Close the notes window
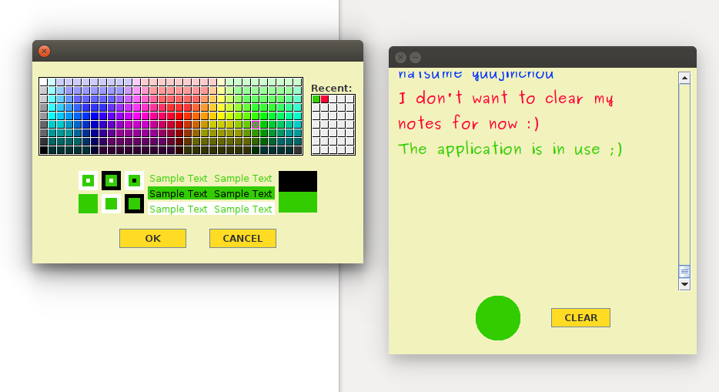This screenshot has width=719, height=392. coord(401,57)
